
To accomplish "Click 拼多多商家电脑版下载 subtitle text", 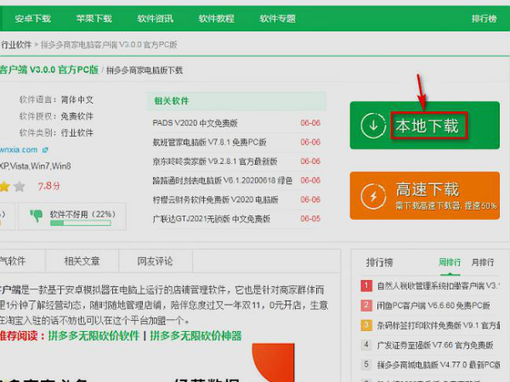I will tap(144, 70).
